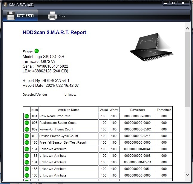Screen dimensions: 193x184
Task: Click the scroll down arrow of the report
Action: [187, 174]
